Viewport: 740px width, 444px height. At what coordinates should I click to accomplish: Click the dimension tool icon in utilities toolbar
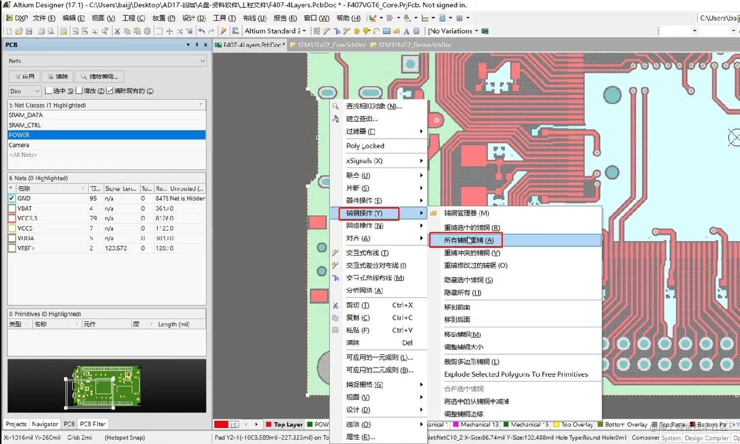[x=425, y=18]
